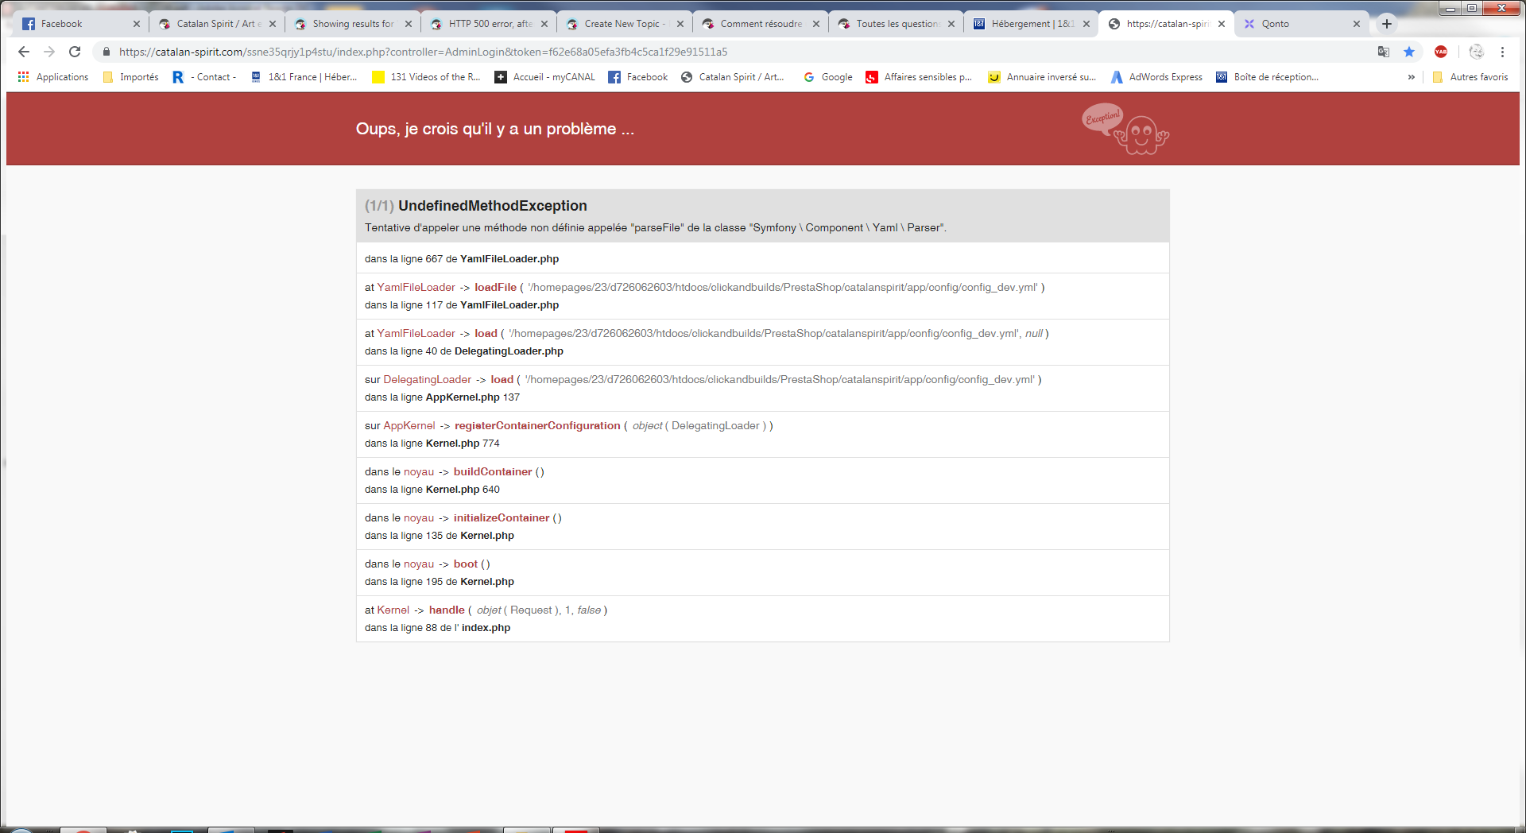Viewport: 1526px width, 833px height.
Task: Click the Oups error banner title
Action: pyautogui.click(x=495, y=129)
